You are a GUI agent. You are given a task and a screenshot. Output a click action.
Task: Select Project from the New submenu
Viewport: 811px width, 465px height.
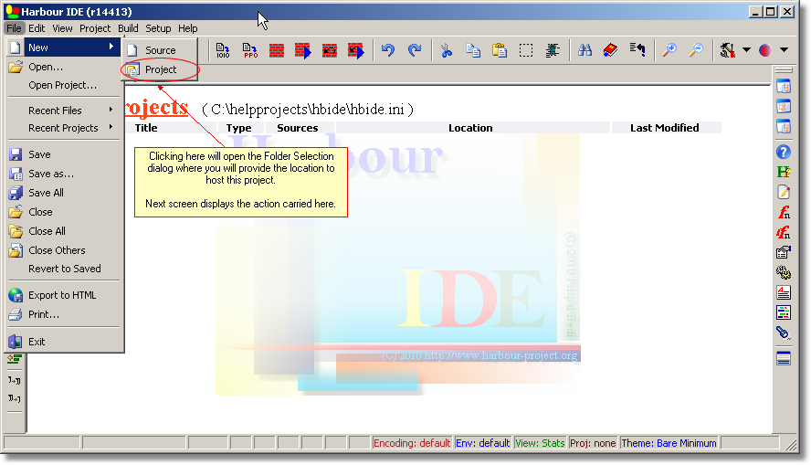tap(161, 69)
